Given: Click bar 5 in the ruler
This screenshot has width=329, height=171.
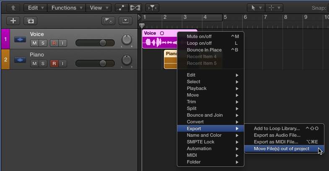Looking at the screenshot, I should (225, 17).
